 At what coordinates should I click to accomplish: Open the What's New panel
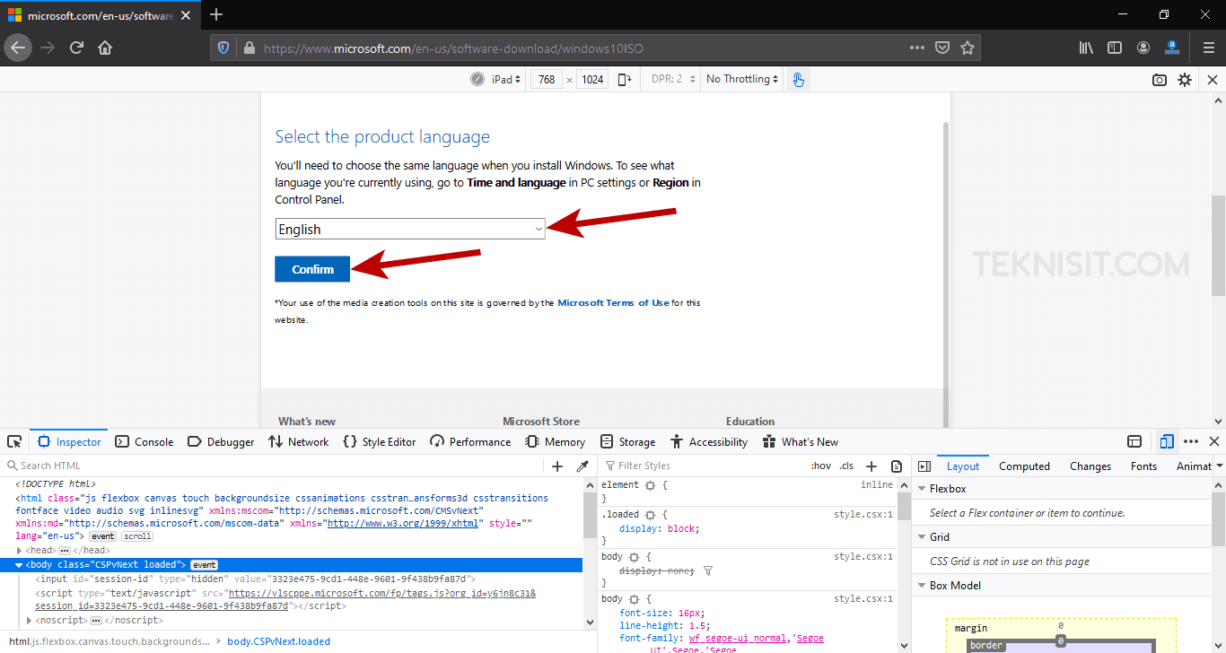click(x=801, y=441)
